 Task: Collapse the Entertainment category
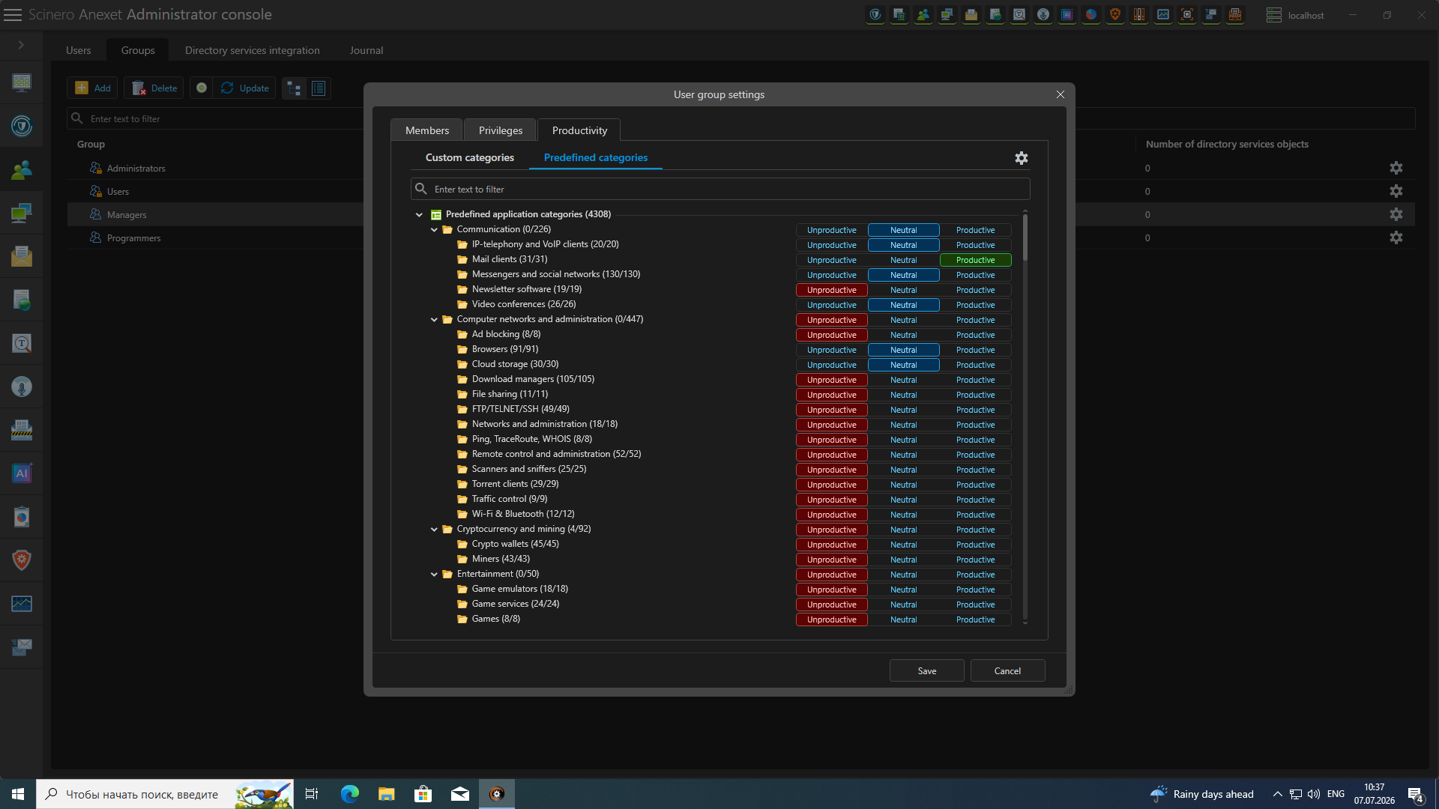[434, 575]
